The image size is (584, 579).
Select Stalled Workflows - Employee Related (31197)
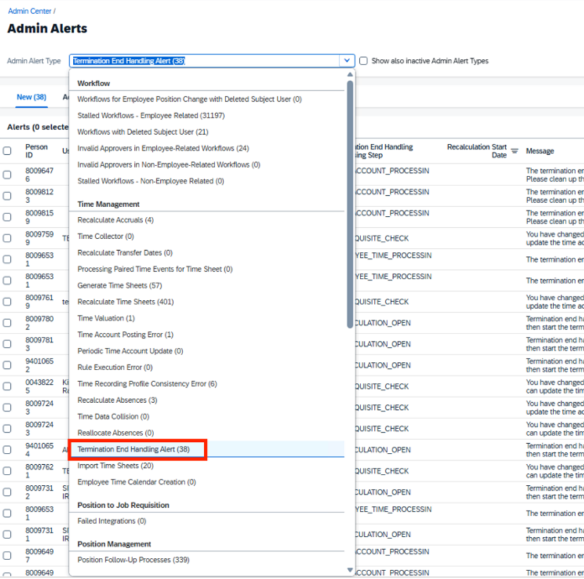point(206,115)
